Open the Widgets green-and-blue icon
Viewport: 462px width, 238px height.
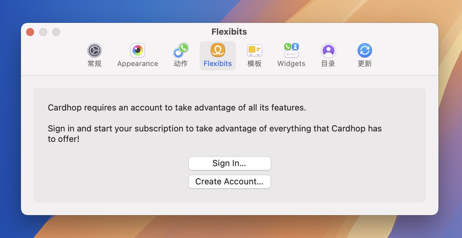291,50
